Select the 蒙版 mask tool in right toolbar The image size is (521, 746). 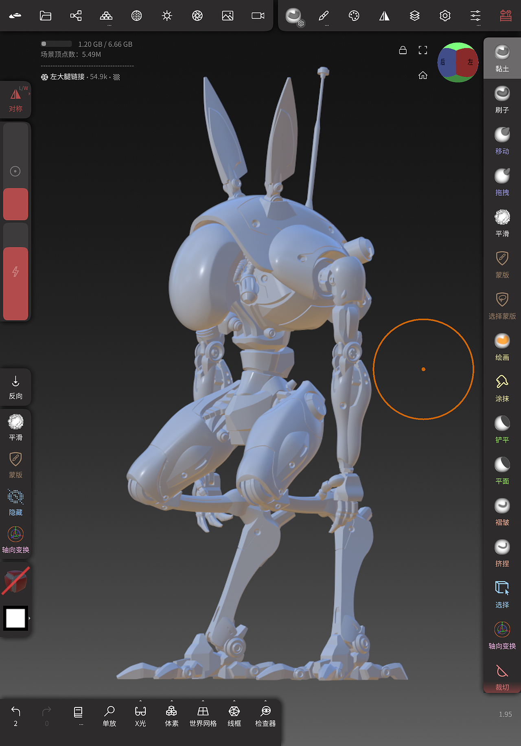502,265
